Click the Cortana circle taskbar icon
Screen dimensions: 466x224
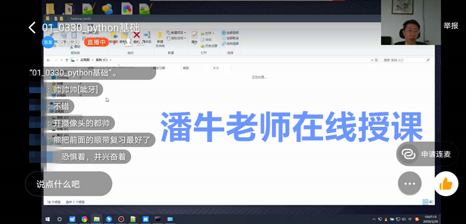(x=59, y=219)
